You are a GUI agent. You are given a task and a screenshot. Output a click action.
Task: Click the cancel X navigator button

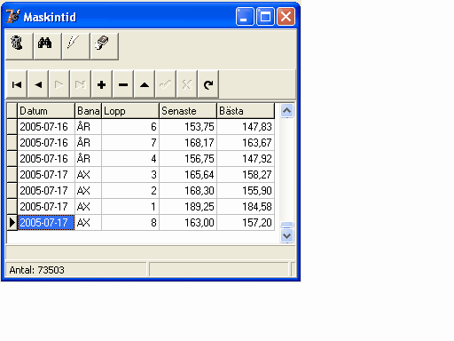click(x=187, y=84)
